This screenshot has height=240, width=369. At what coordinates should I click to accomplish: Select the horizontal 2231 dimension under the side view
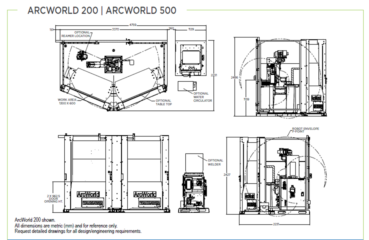[x=275, y=224]
